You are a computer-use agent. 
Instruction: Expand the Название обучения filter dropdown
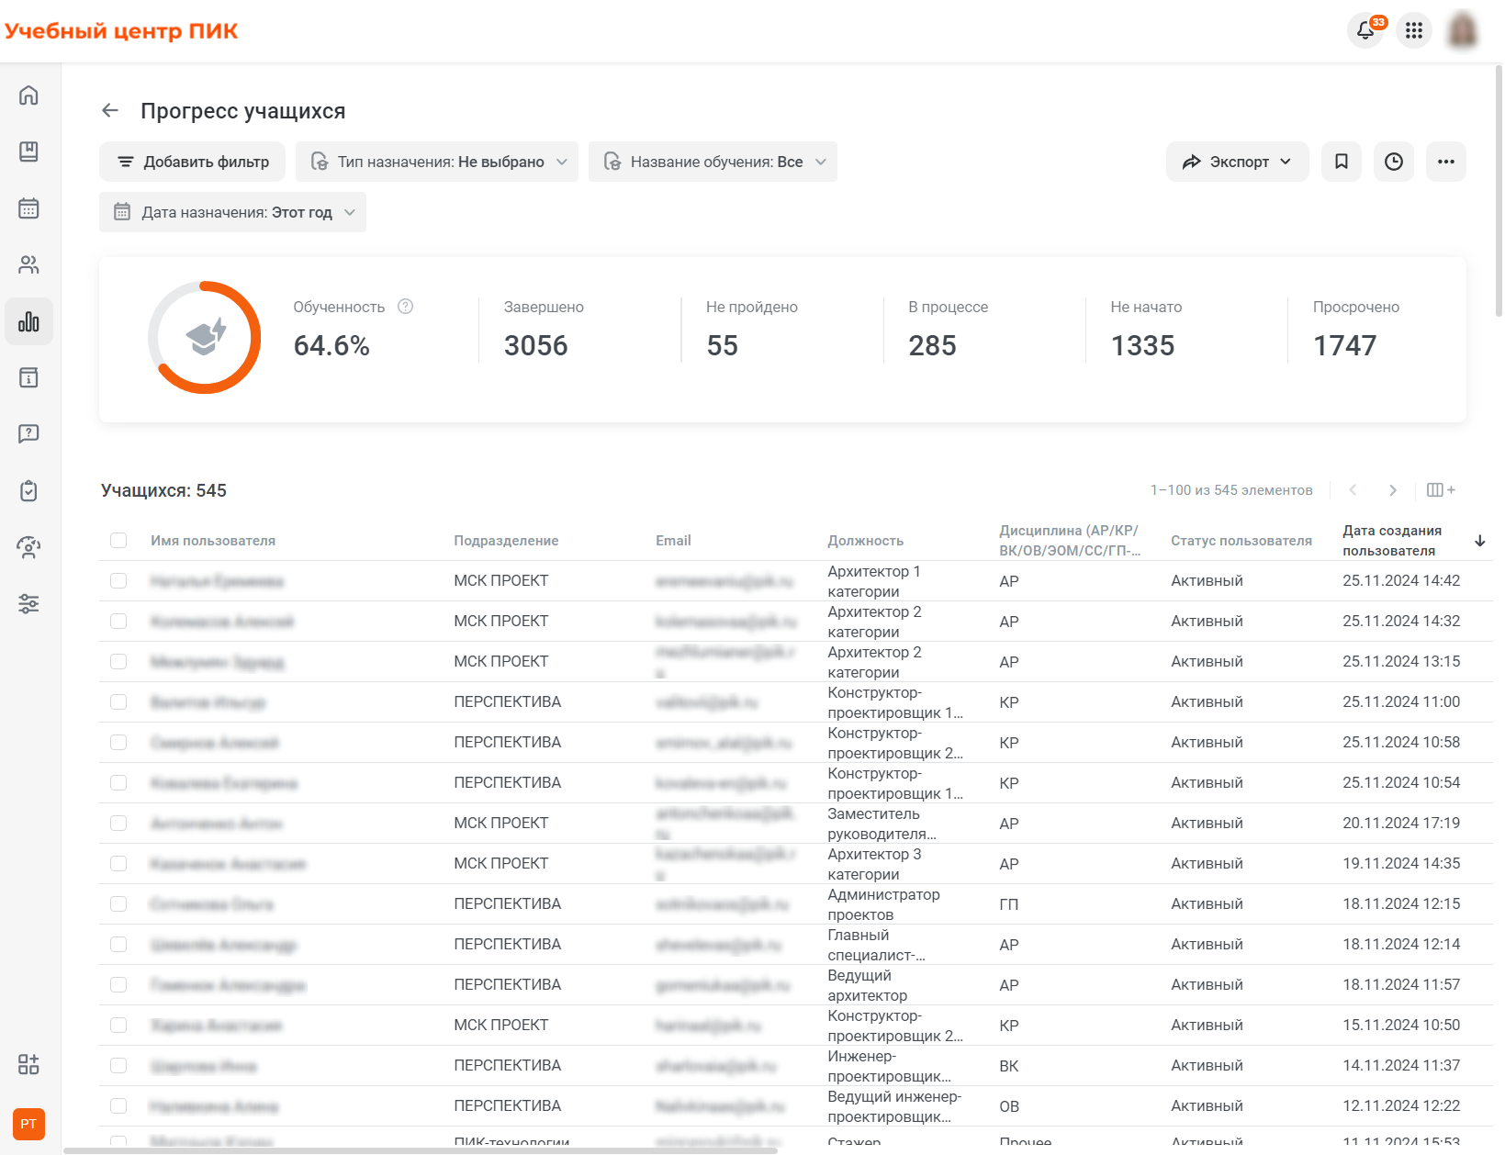(x=713, y=162)
